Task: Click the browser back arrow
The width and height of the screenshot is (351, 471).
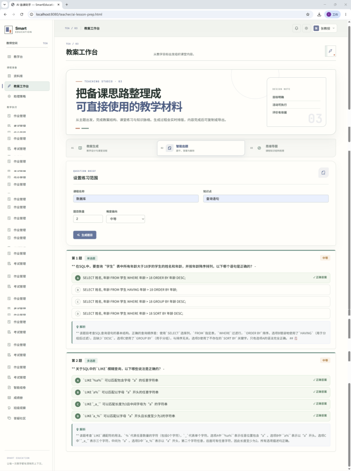Action: 6,15
